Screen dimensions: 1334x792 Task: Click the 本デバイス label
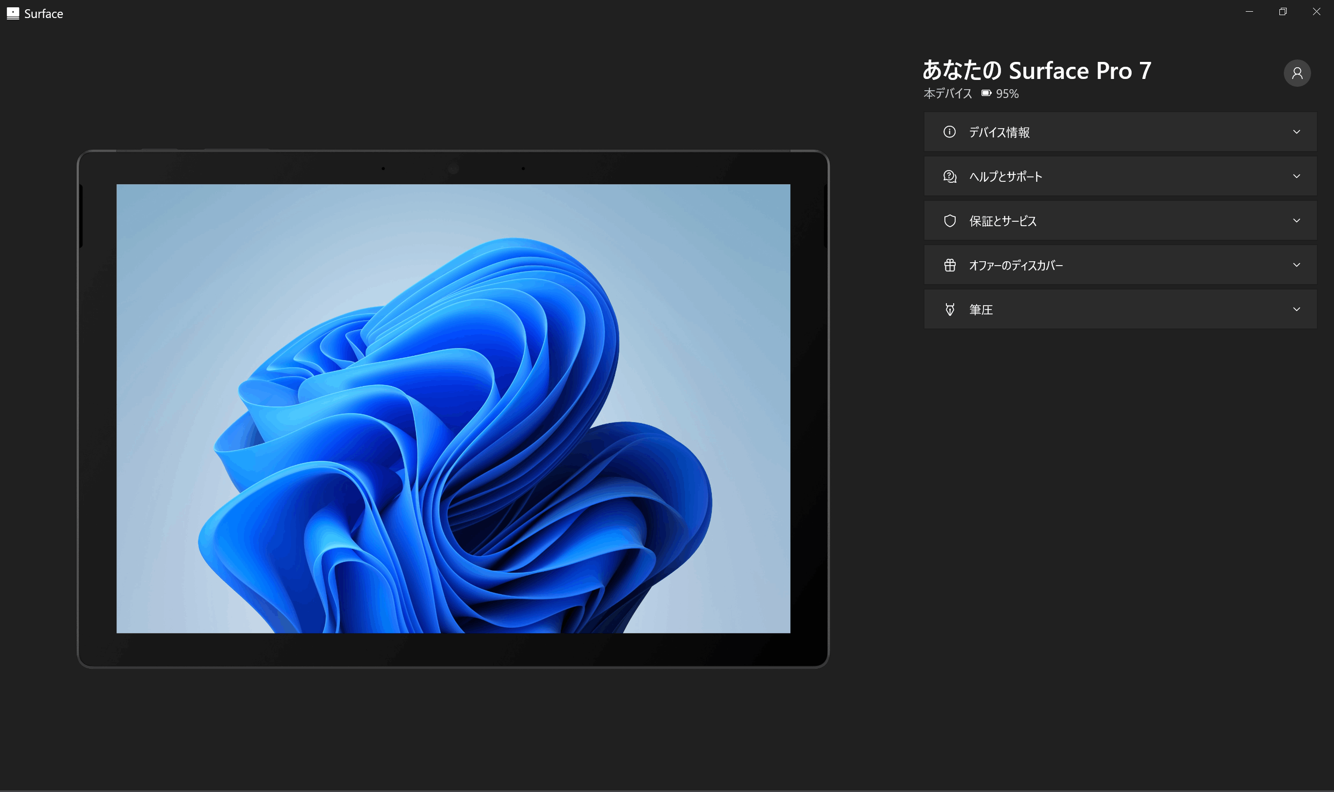pos(947,94)
